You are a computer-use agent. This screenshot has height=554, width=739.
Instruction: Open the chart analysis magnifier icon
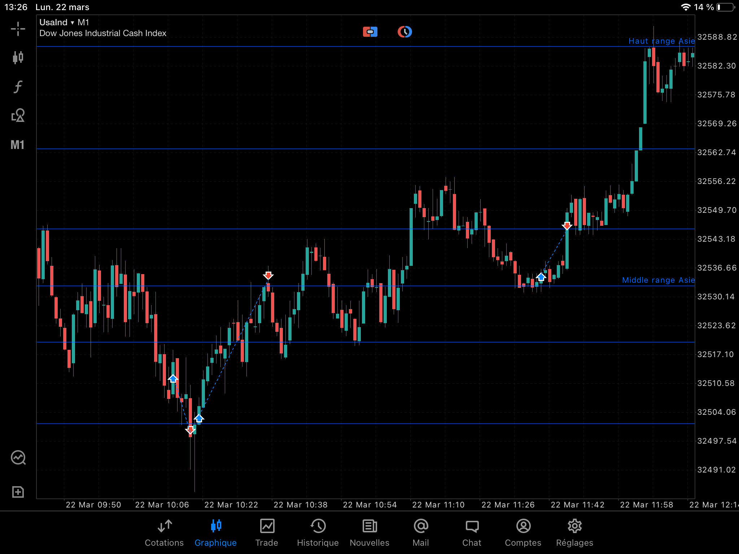(18, 458)
